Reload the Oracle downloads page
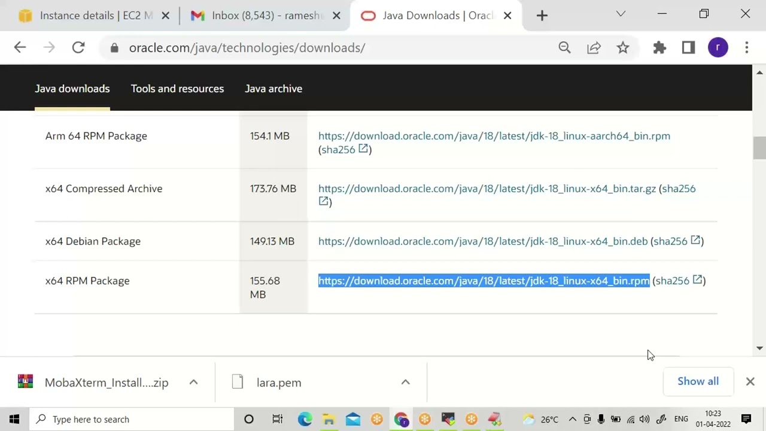The height and width of the screenshot is (431, 766). coord(78,48)
